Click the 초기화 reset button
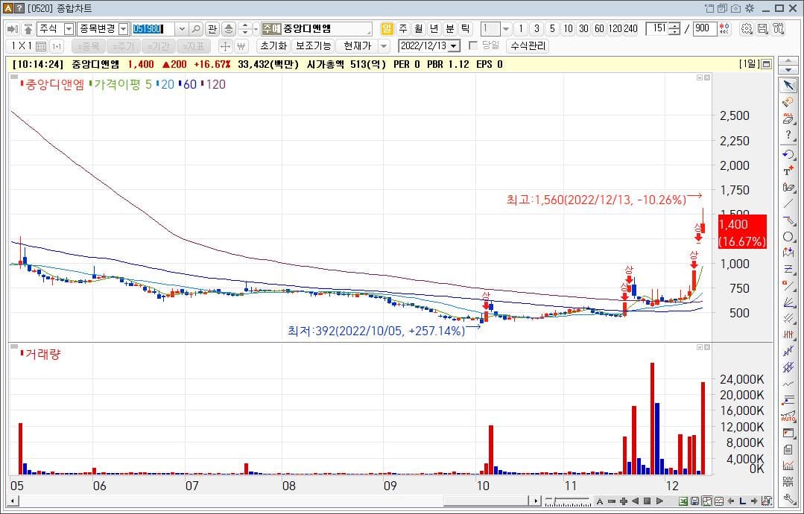Image resolution: width=804 pixels, height=514 pixels. pyautogui.click(x=273, y=46)
